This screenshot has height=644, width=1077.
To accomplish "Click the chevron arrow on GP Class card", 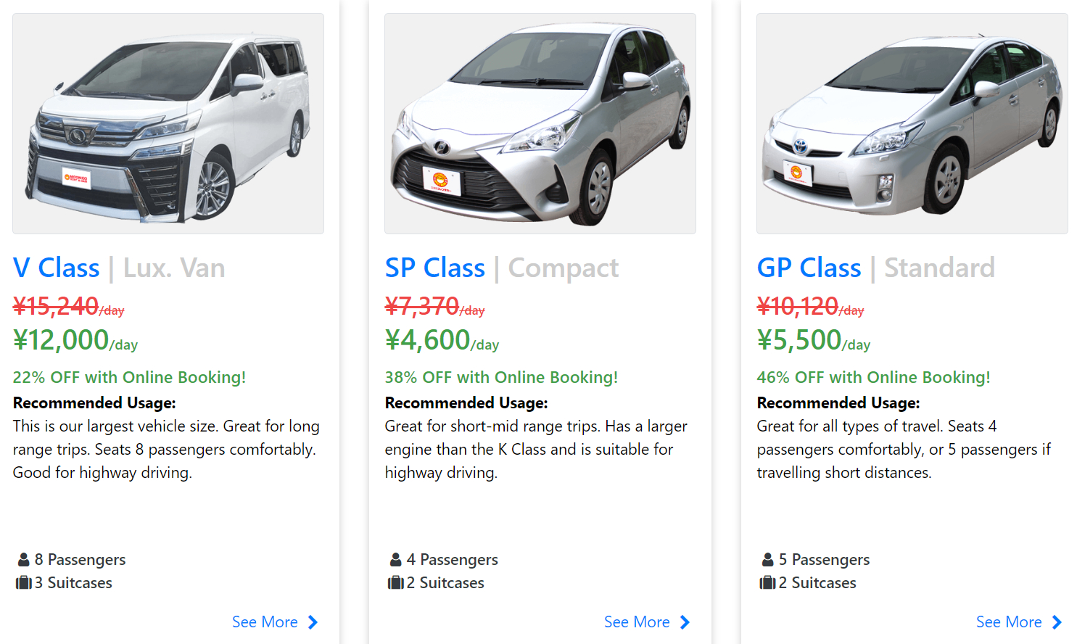I will (1057, 622).
